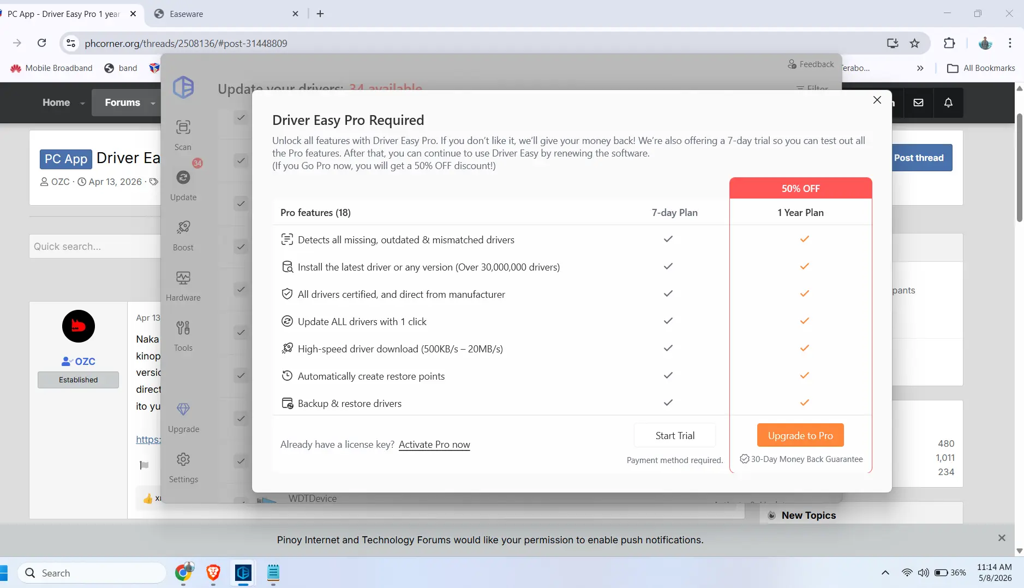
Task: Open All Bookmarks folder
Action: tap(981, 68)
